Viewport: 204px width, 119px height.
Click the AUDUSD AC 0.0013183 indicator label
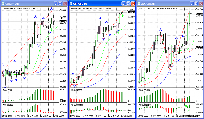(x=145, y=105)
